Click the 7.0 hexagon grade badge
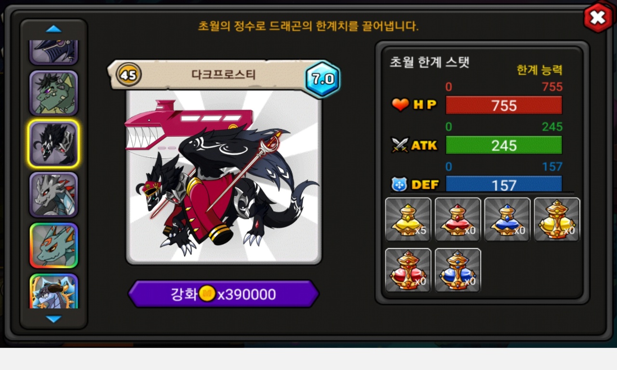The width and height of the screenshot is (617, 370). [x=322, y=79]
